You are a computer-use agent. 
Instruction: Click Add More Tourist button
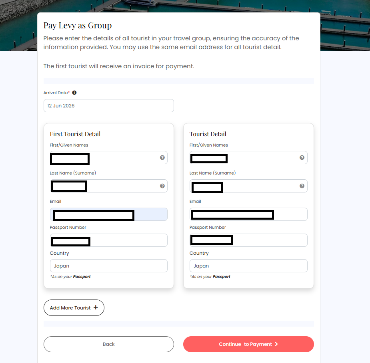[x=74, y=307]
